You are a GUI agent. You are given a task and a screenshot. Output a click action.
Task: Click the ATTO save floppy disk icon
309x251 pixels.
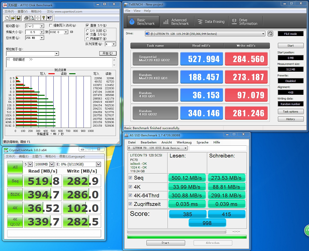tap(18, 18)
